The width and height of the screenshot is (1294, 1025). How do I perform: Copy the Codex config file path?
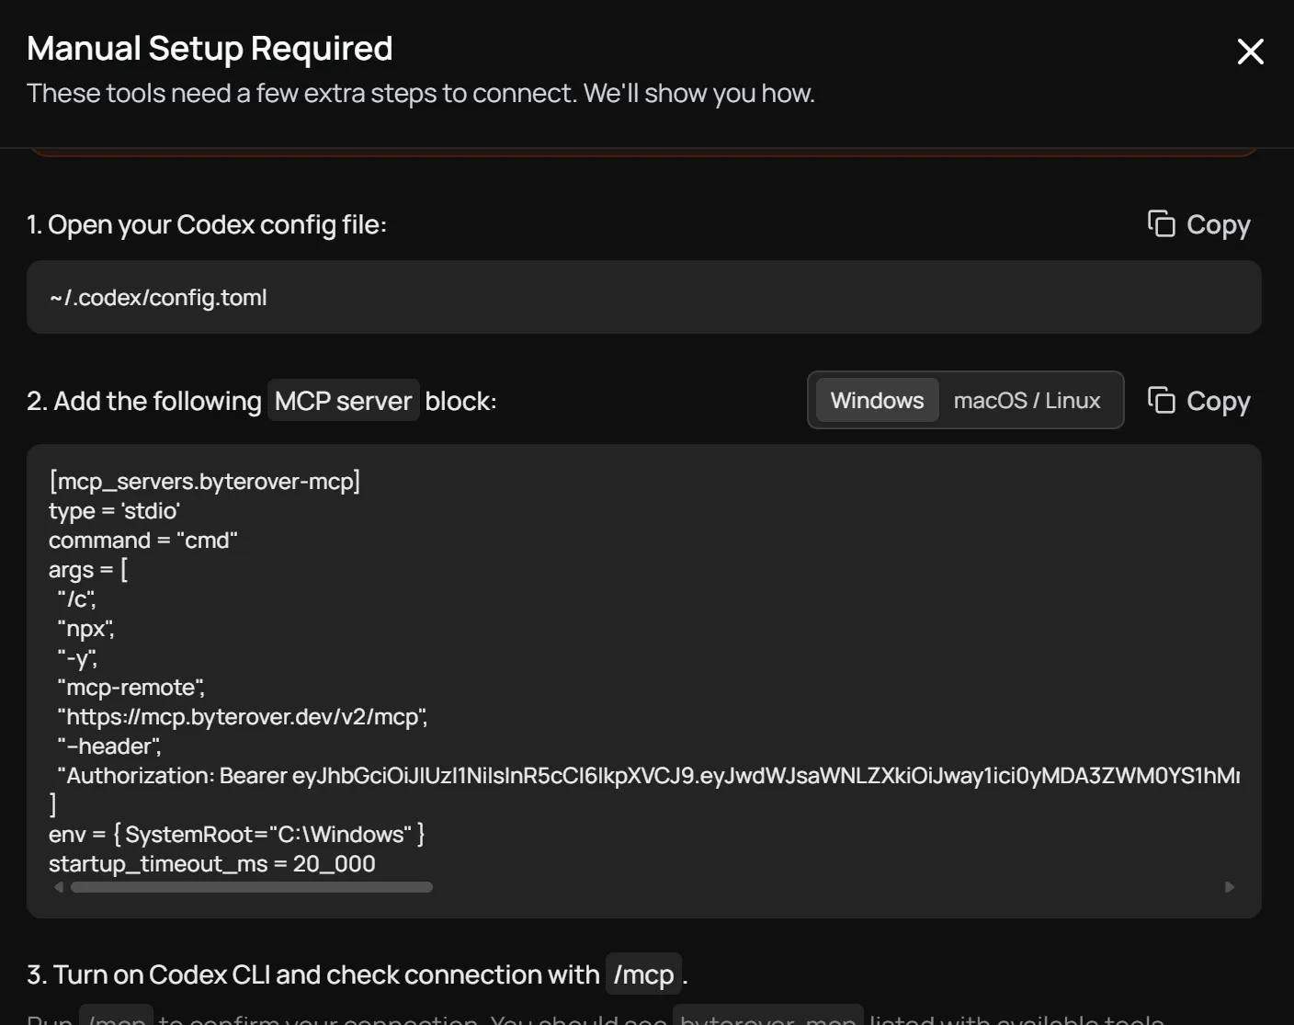pos(1199,224)
